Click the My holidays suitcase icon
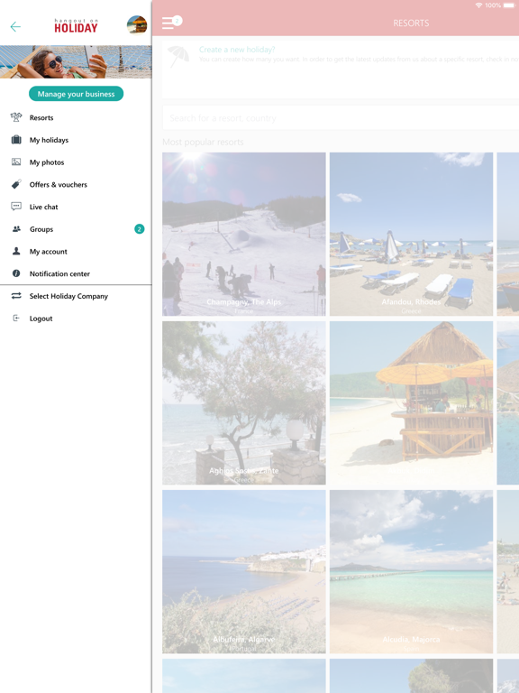Screen dimensions: 519x693 point(16,140)
